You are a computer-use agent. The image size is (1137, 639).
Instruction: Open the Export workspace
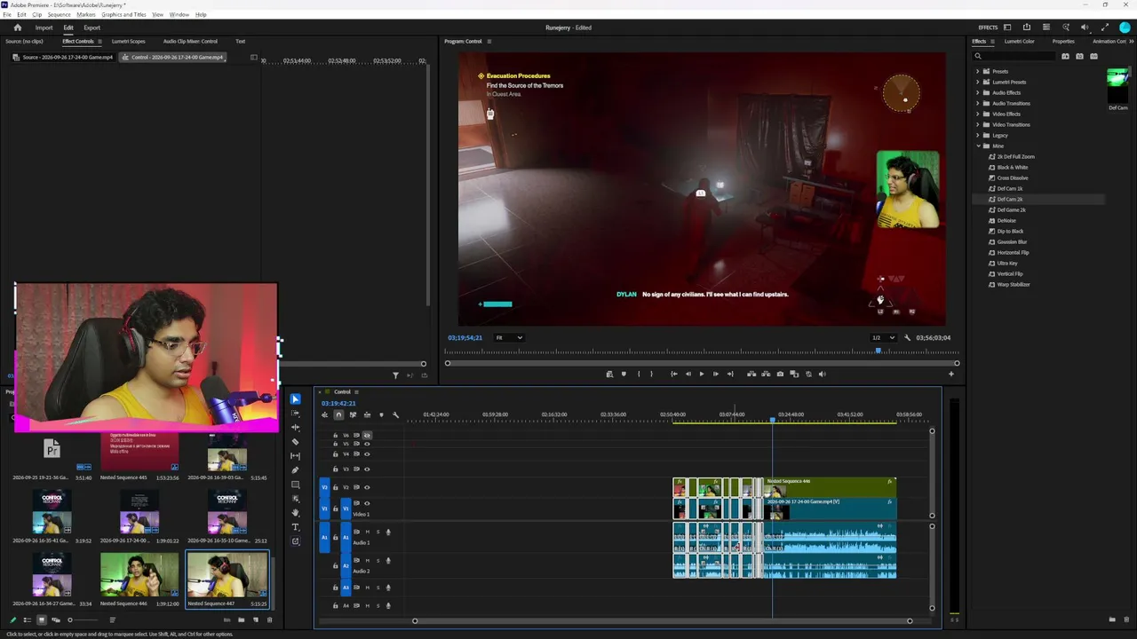click(x=91, y=28)
